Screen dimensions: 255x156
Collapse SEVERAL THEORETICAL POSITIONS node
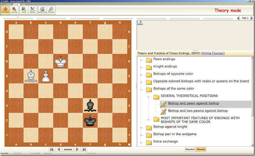tap(148, 97)
